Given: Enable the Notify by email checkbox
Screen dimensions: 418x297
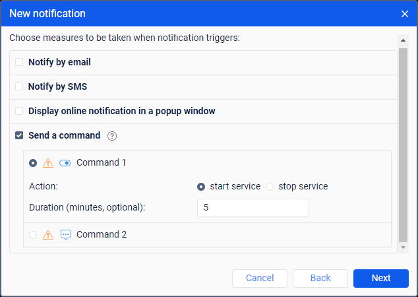Looking at the screenshot, I should click(19, 62).
